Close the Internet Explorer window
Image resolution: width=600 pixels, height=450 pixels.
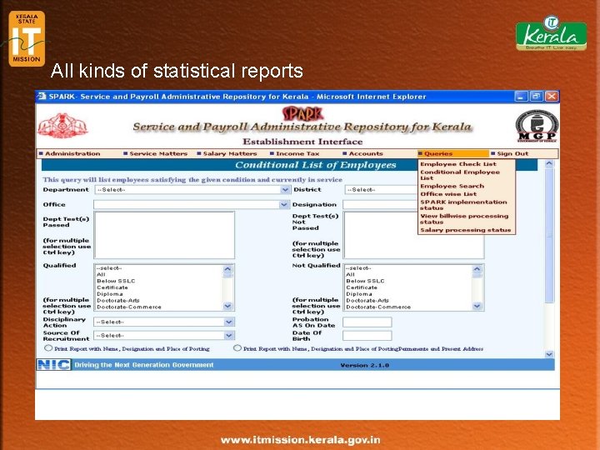552,97
